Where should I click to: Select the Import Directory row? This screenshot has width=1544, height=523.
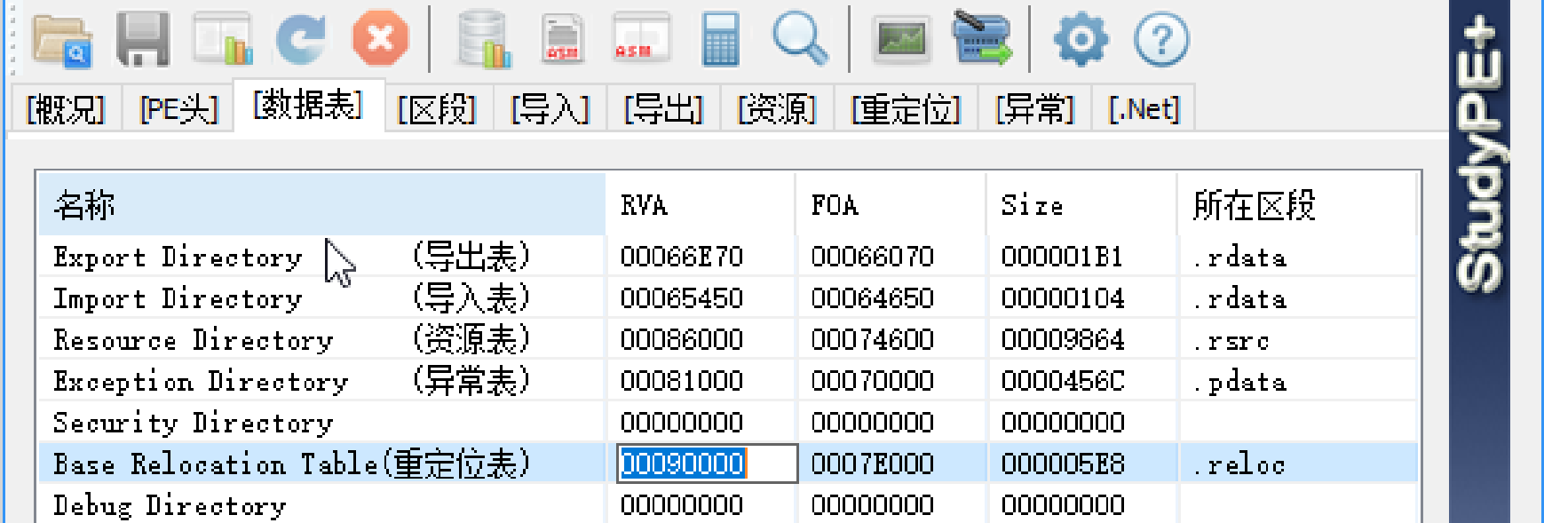tap(727, 298)
